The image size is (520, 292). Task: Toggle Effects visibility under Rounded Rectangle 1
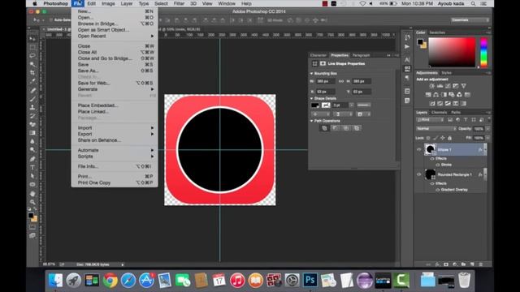pos(432,183)
